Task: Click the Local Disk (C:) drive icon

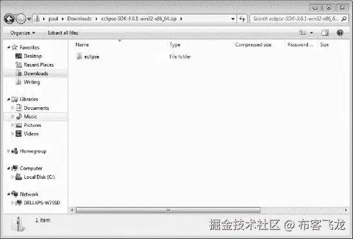Action: pos(19,177)
